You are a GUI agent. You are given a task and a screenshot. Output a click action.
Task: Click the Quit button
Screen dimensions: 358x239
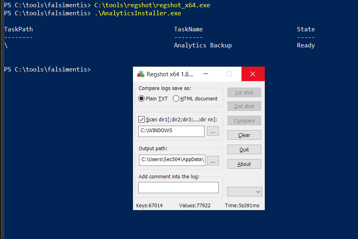[x=244, y=149]
